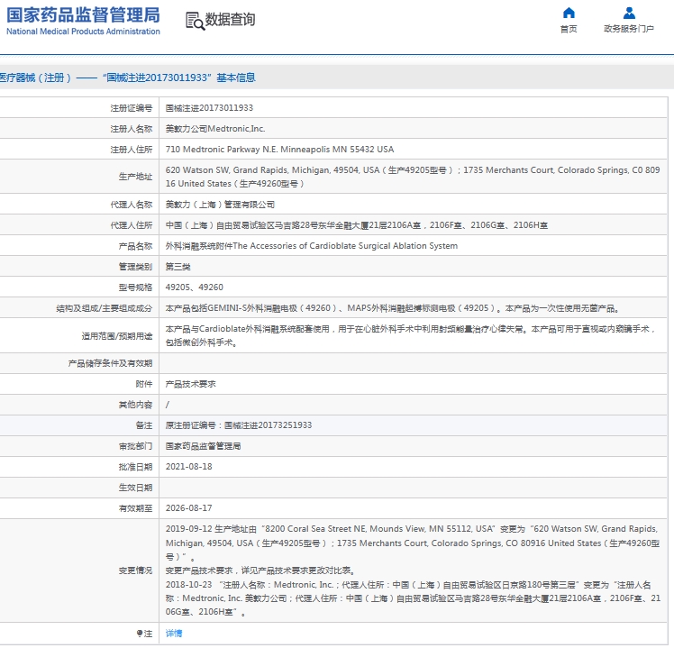This screenshot has width=674, height=648.
Task: Click the 产品储存条件及有效期 row label
Action: [110, 363]
